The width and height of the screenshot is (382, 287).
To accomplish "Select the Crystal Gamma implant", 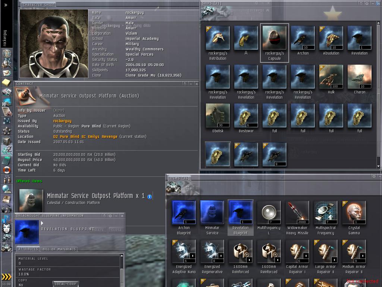I will (x=354, y=218).
